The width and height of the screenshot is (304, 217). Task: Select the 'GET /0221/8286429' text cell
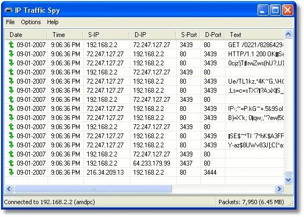pyautogui.click(x=254, y=44)
